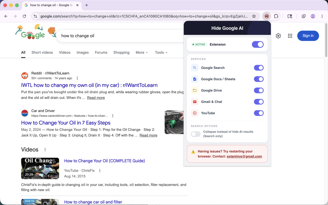Open Google apps grid
Image resolution: width=328 pixels, height=205 pixels.
[290, 36]
